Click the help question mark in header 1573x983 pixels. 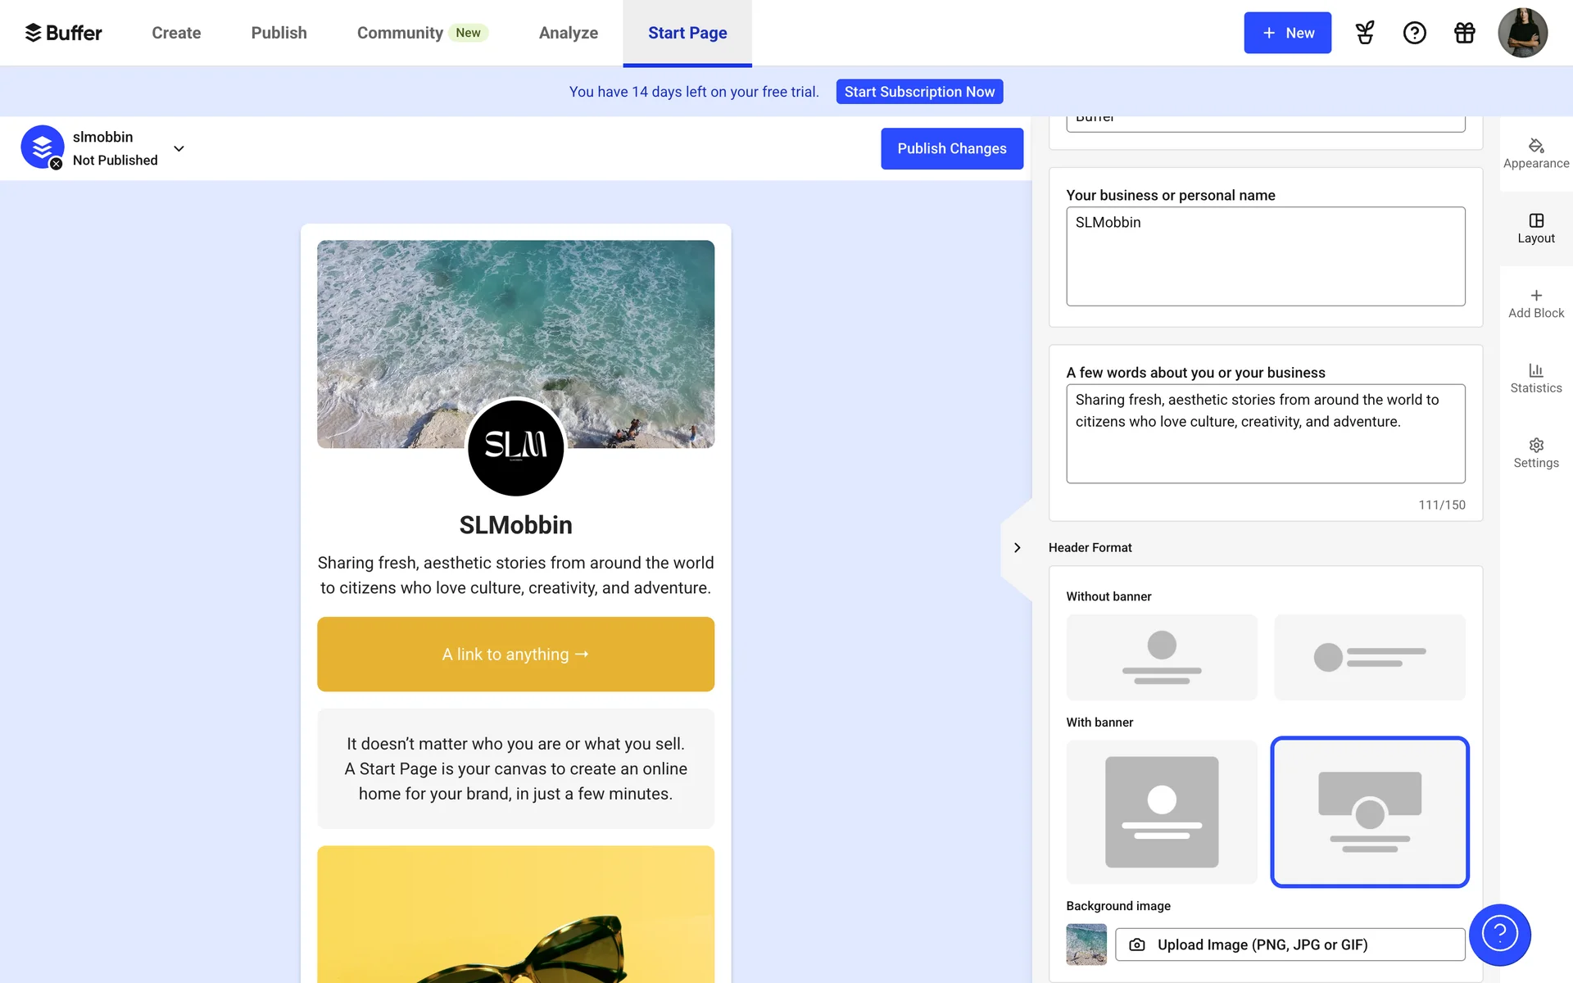click(x=1414, y=33)
